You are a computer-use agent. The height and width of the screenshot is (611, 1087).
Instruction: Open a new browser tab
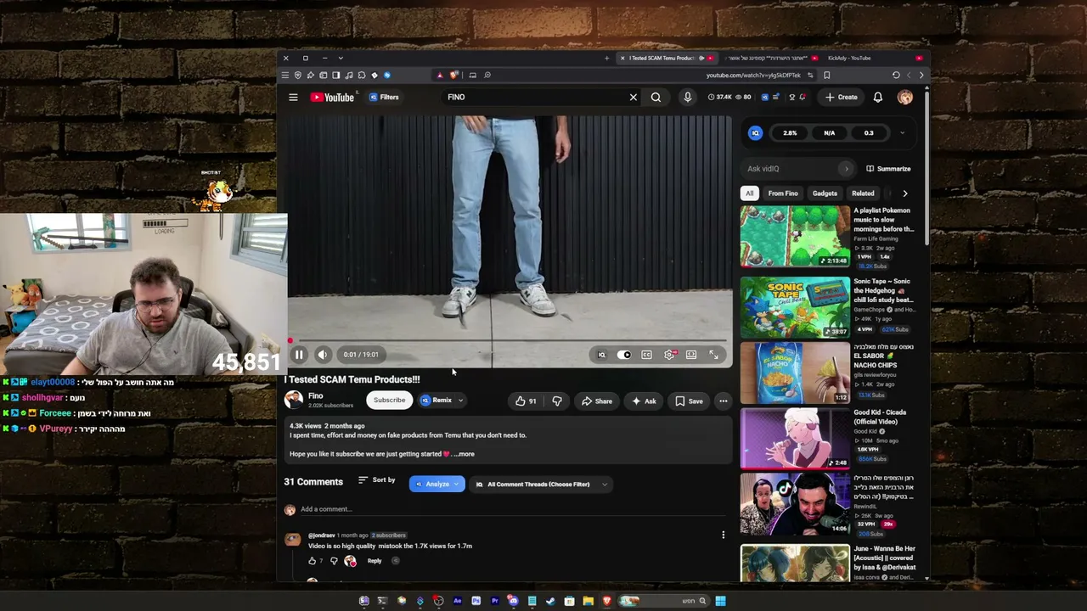pos(606,58)
